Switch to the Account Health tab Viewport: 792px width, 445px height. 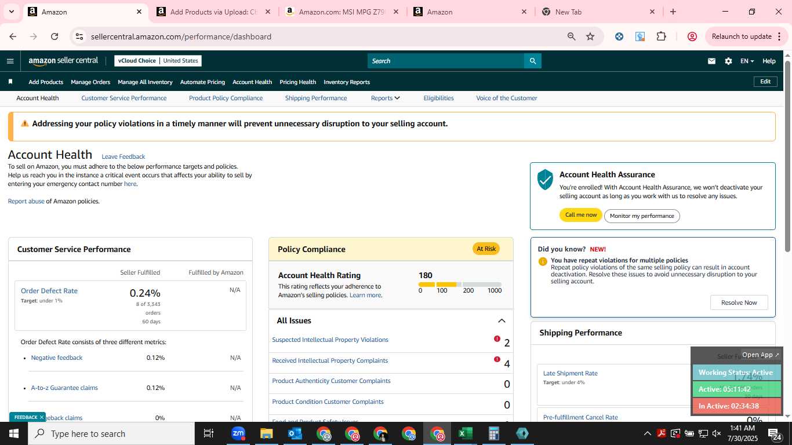[38, 98]
